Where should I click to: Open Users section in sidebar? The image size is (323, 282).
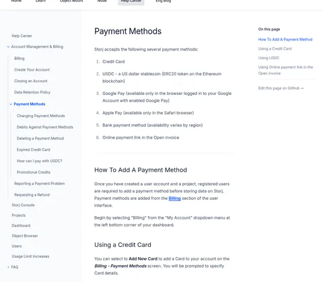point(17,246)
